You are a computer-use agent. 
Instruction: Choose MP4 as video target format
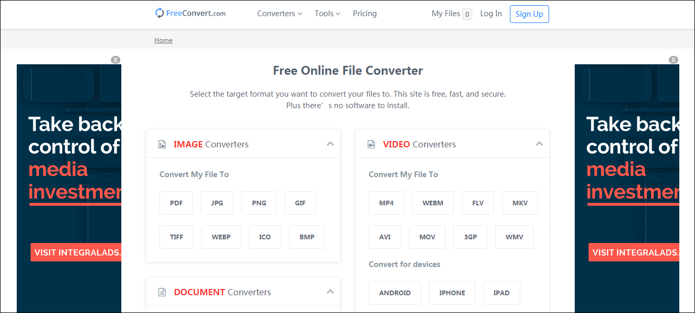click(x=386, y=203)
